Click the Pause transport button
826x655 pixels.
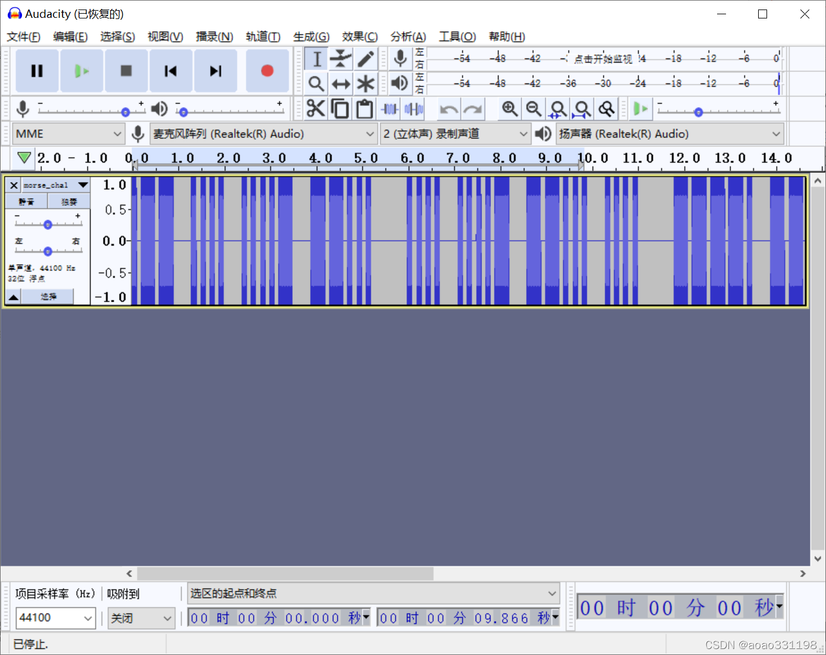coord(37,71)
